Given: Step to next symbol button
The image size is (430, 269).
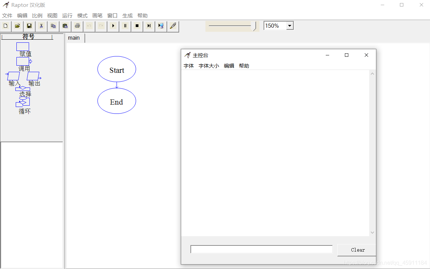Looking at the screenshot, I should 149,26.
